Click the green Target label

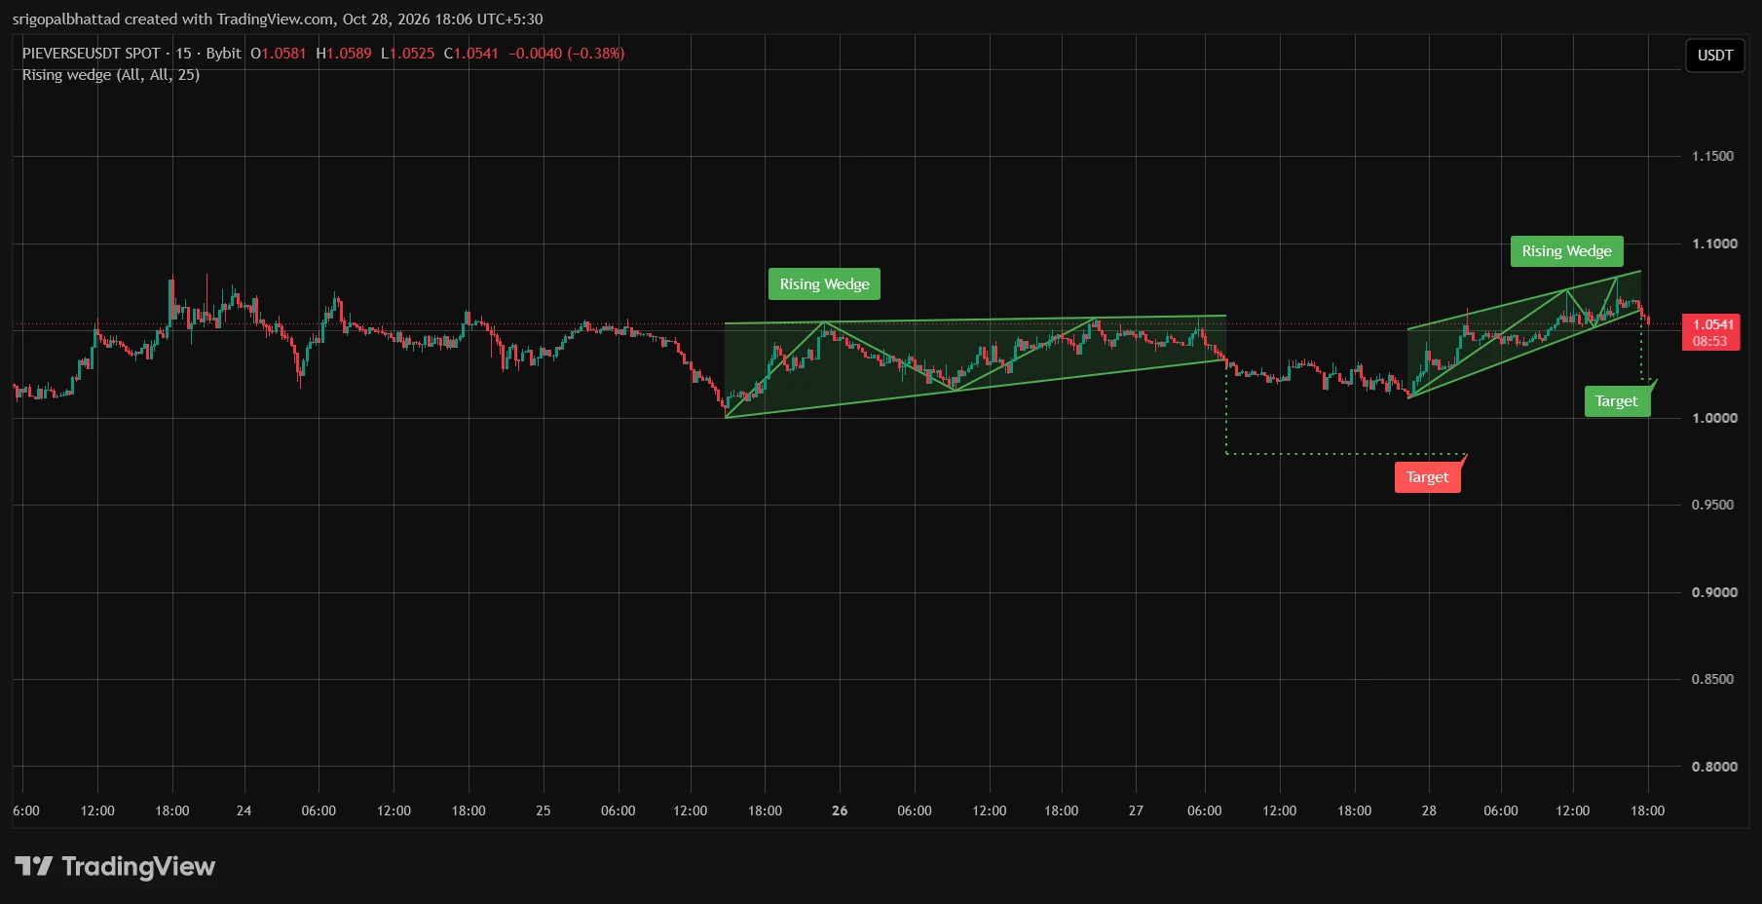coord(1616,401)
